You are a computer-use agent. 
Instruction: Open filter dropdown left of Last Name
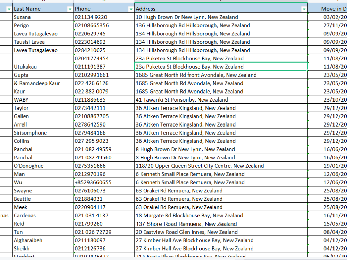(9, 9)
